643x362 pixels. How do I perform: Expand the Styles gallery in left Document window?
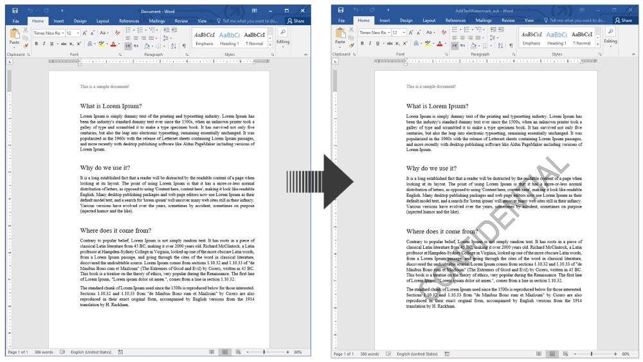point(271,46)
